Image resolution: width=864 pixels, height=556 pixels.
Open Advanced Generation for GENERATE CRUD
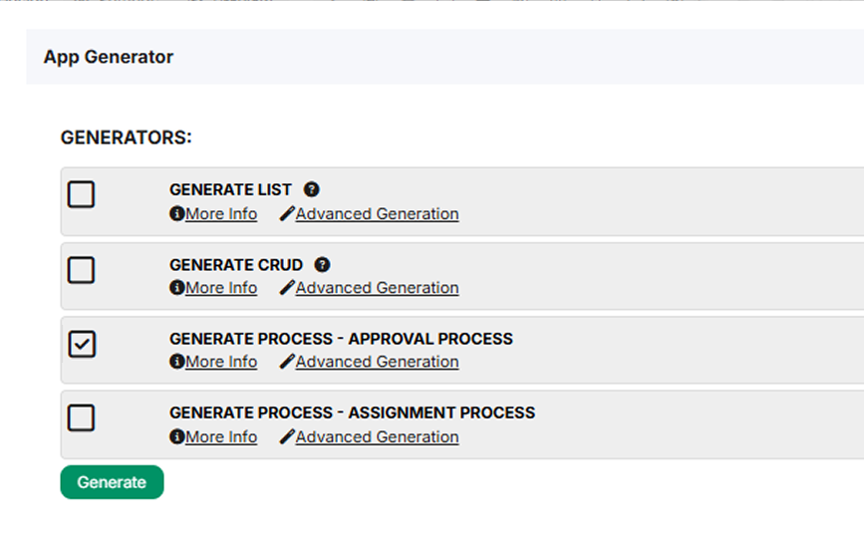[377, 288]
